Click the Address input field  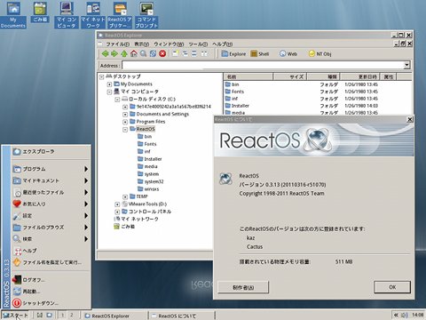click(263, 65)
